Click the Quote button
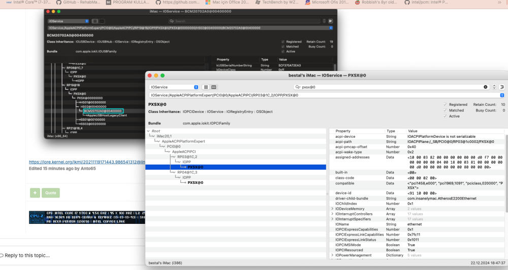Screen dimensions: 508x270 coord(50,193)
